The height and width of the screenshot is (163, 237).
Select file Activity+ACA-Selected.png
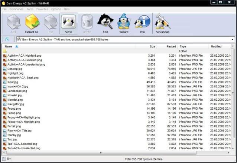pyautogui.click(x=25, y=60)
